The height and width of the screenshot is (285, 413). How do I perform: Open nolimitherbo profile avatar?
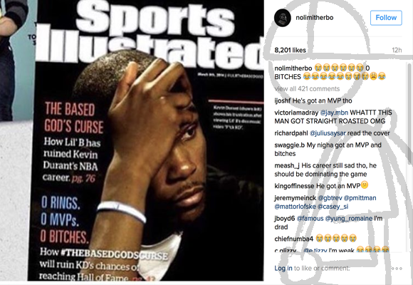283,18
